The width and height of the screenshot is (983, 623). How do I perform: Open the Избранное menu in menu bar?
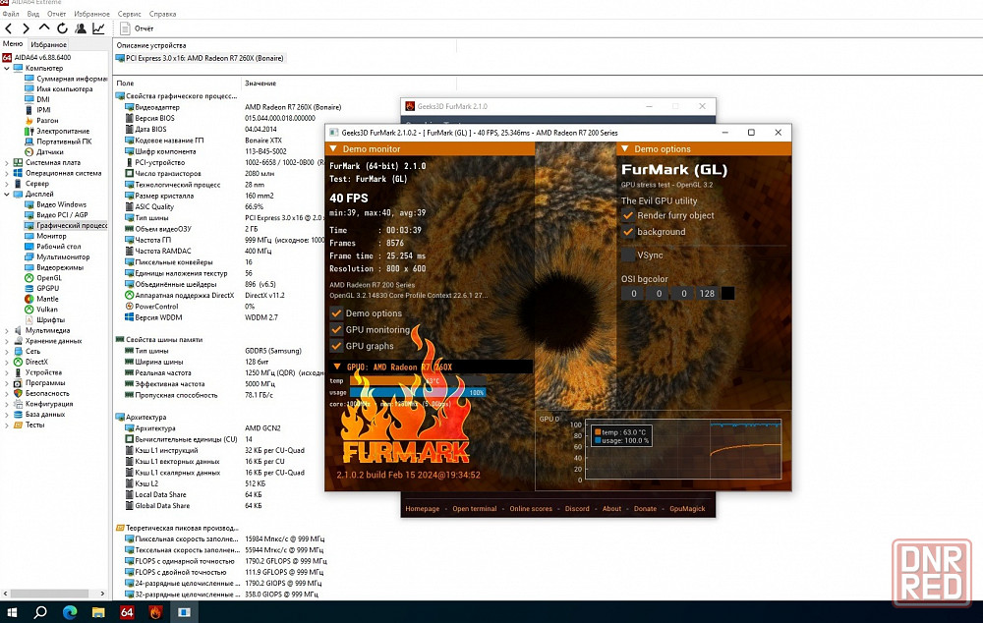click(x=91, y=14)
